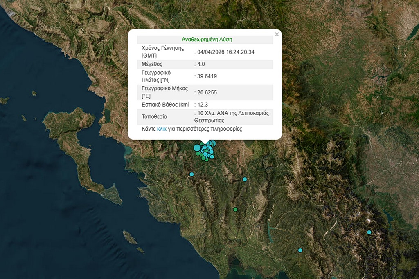Close the earthquake info popup

coord(277,35)
